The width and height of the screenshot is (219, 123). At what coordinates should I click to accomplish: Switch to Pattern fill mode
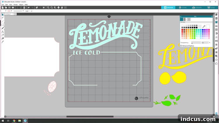[x=189, y=19]
